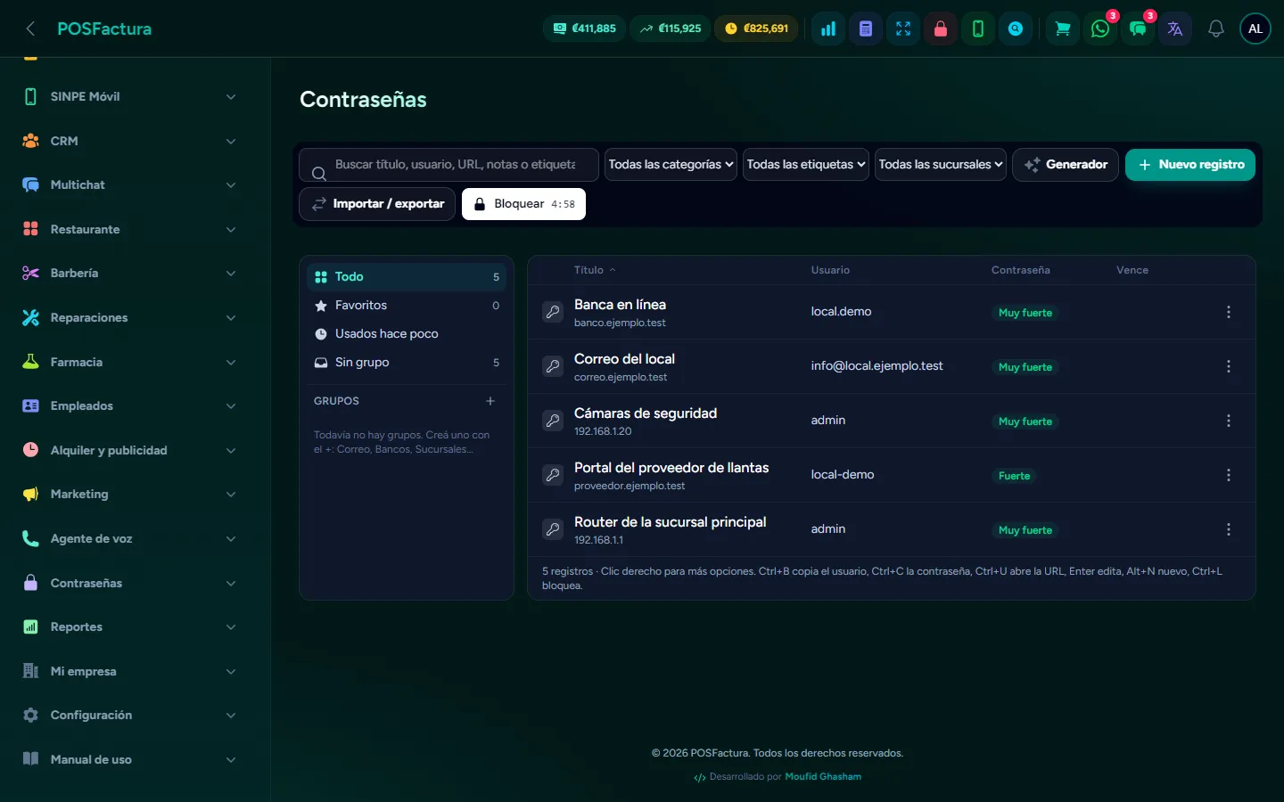Image resolution: width=1284 pixels, height=802 pixels.
Task: Open options menu for Banca en línea
Action: pyautogui.click(x=1229, y=312)
